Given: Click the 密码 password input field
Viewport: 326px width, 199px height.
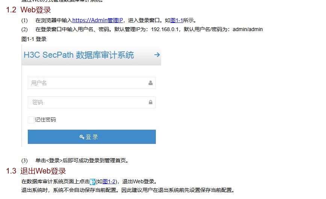Looking at the screenshot, I should 92,102.
